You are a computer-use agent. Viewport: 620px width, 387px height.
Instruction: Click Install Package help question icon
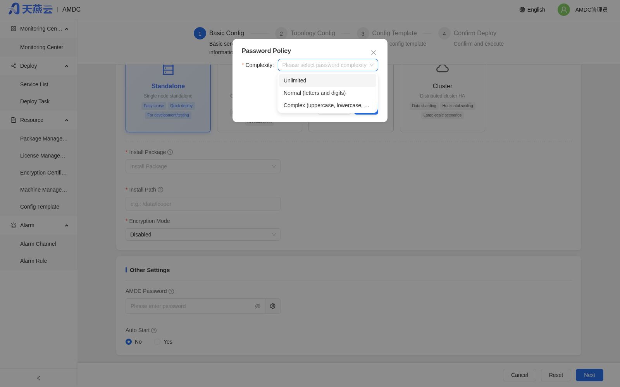tap(170, 152)
